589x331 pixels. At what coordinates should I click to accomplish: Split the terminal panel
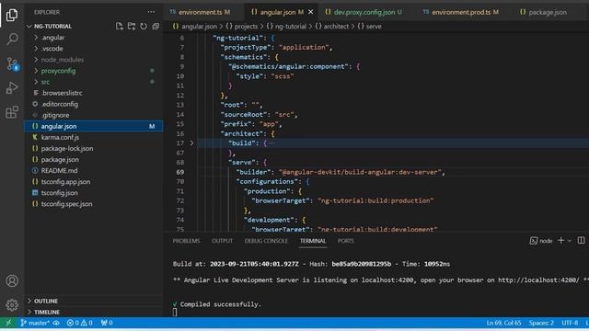(x=581, y=241)
